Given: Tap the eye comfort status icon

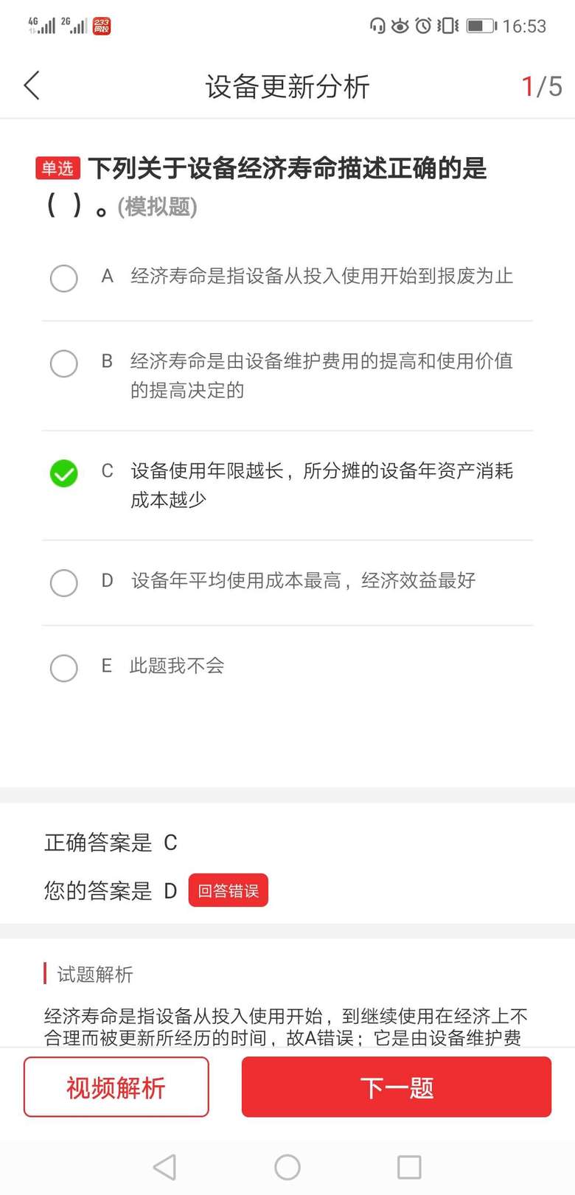Looking at the screenshot, I should 400,27.
